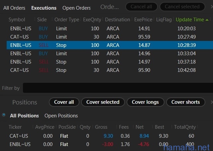Click the Update Time sort arrow icon
Screen dimensions: 213x151
point(207,20)
